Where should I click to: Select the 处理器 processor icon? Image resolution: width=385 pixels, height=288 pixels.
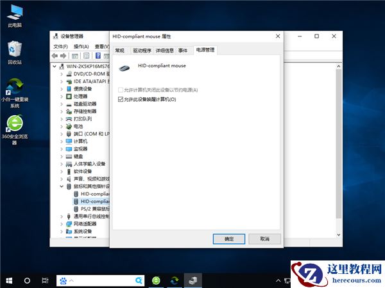point(69,96)
